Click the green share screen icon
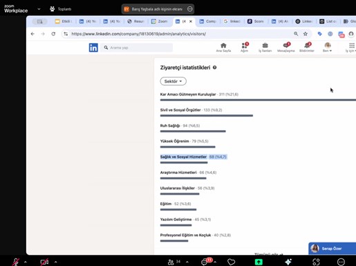The height and width of the screenshot is (266, 356). coord(259,262)
